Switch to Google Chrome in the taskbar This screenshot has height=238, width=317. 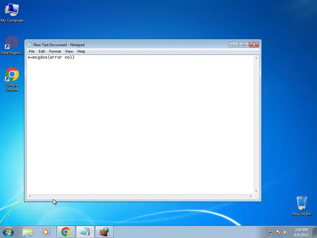66,232
